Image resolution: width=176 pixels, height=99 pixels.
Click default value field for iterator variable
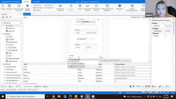(x=132, y=81)
